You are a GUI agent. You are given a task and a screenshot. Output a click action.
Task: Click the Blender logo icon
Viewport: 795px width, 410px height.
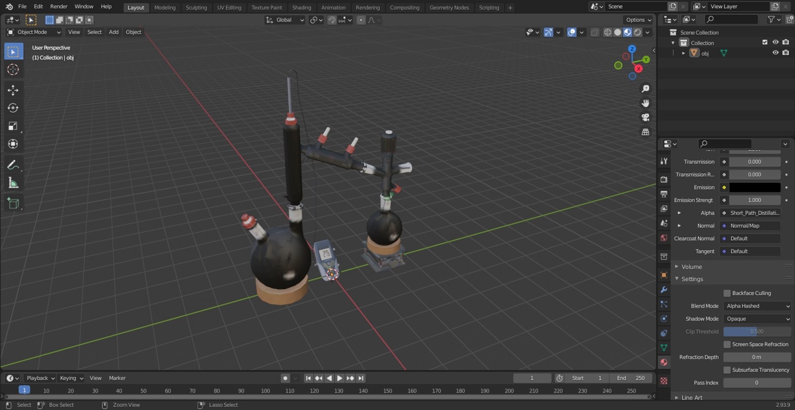pos(9,7)
